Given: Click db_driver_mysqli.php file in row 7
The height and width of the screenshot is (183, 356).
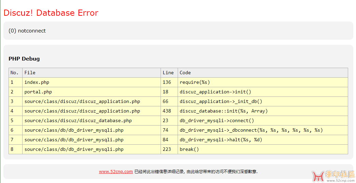Looking at the screenshot, I should click(x=92, y=140).
